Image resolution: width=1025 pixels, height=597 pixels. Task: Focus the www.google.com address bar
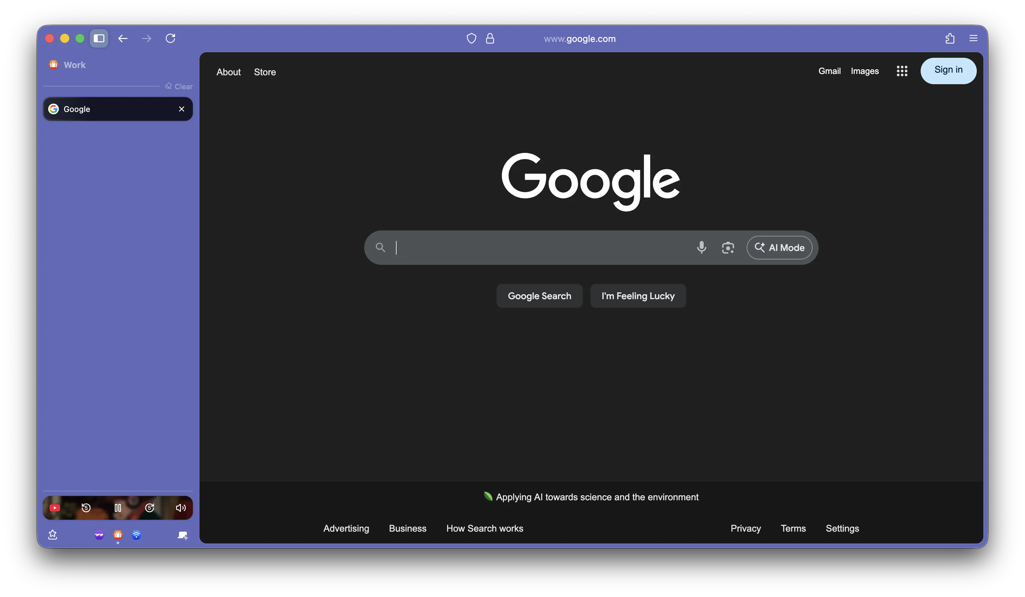pyautogui.click(x=580, y=39)
